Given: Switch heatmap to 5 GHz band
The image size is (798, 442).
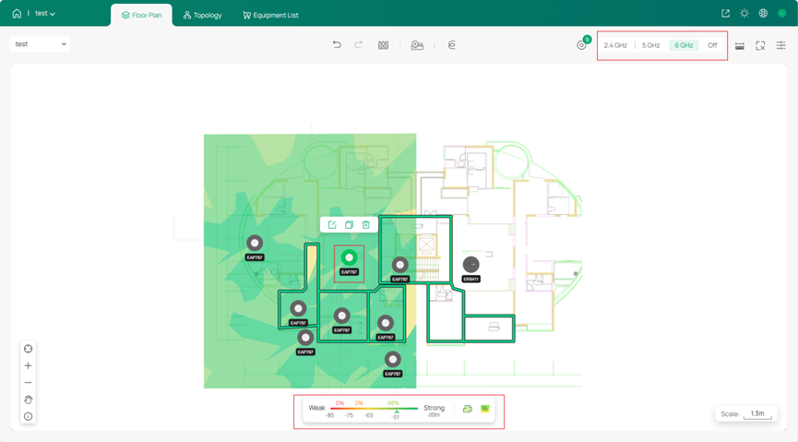Looking at the screenshot, I should [651, 45].
